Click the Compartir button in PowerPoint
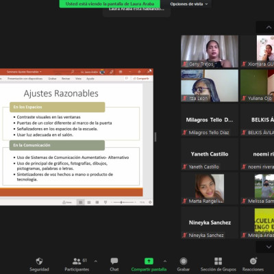Screen dimensions: 274x274 tap(141, 78)
